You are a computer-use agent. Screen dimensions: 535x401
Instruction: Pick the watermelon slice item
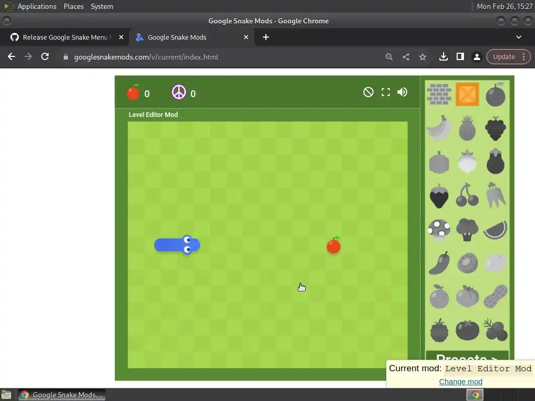495,230
